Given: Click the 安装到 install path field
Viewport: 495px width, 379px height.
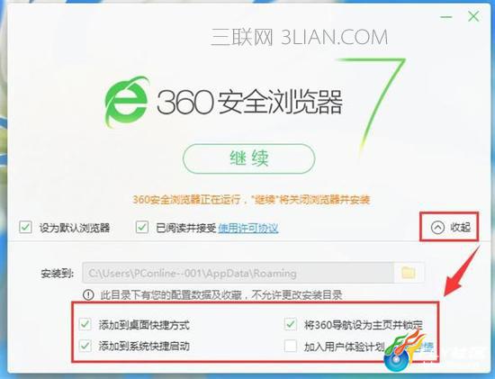Looking at the screenshot, I should [x=238, y=273].
